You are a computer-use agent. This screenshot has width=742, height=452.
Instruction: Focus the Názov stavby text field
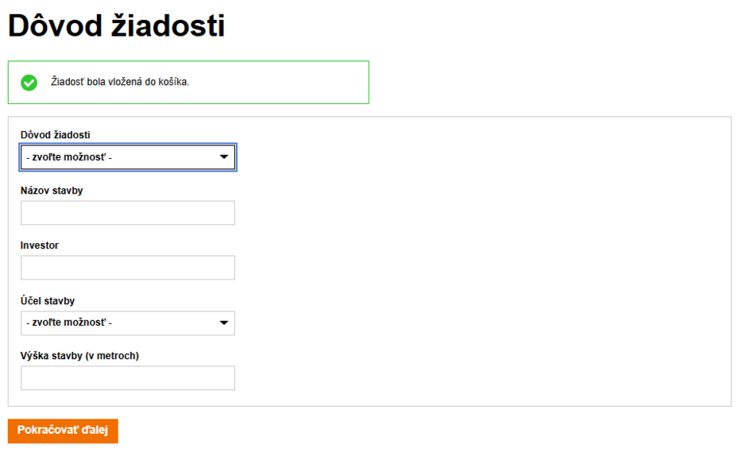click(128, 213)
